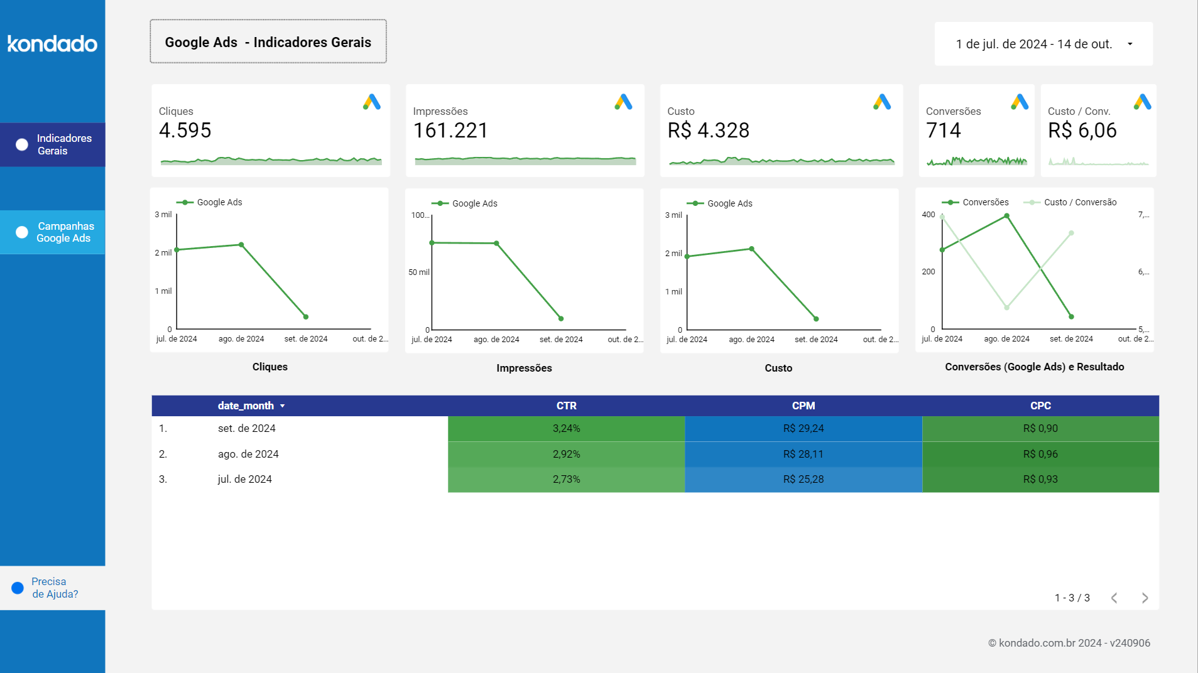The image size is (1198, 673).
Task: Click the Google Ads icon on Cliques card
Action: pyautogui.click(x=372, y=102)
